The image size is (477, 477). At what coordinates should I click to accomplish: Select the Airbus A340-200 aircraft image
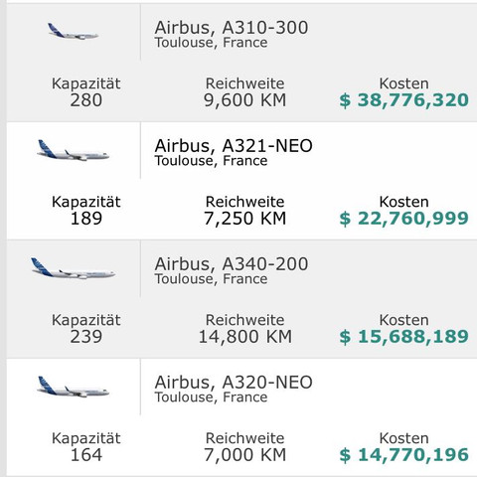[73, 268]
